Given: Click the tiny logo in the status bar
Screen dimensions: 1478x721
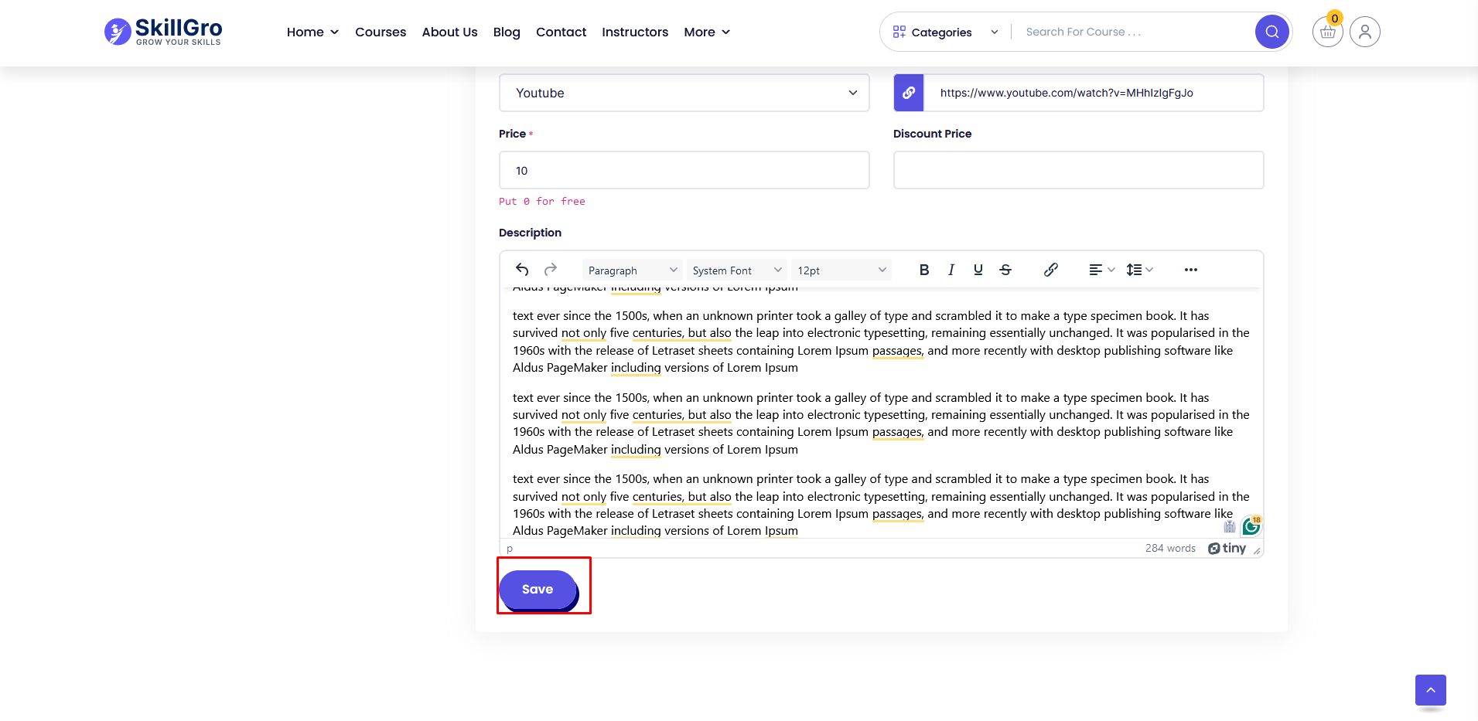Looking at the screenshot, I should (x=1227, y=548).
